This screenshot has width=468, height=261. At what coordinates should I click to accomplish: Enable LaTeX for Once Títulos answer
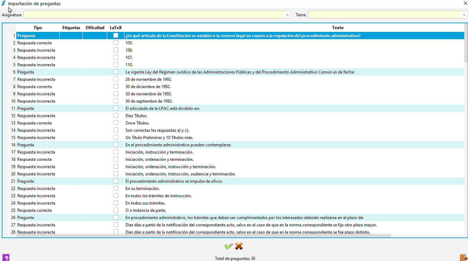pyautogui.click(x=116, y=123)
